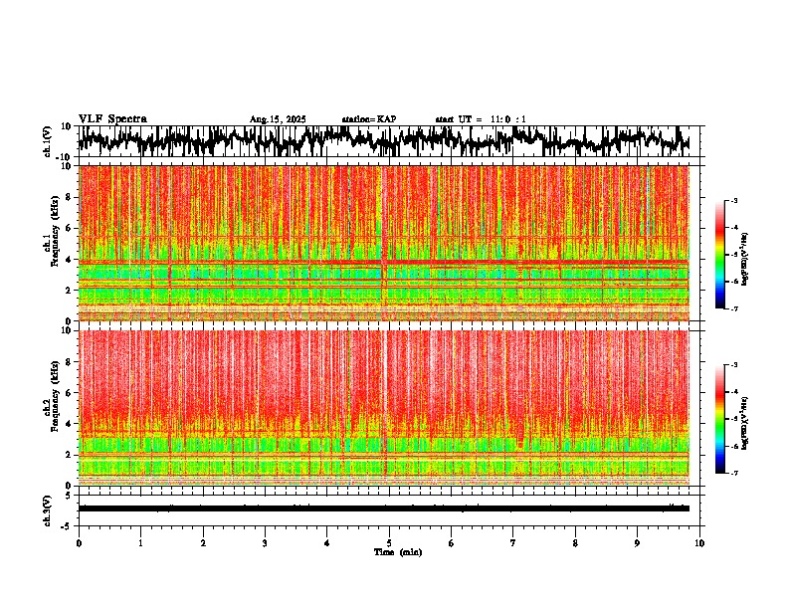Viewport: 788px width, 609px height.
Task: Click the "ch.3(V)" axis label
Action: click(48, 511)
